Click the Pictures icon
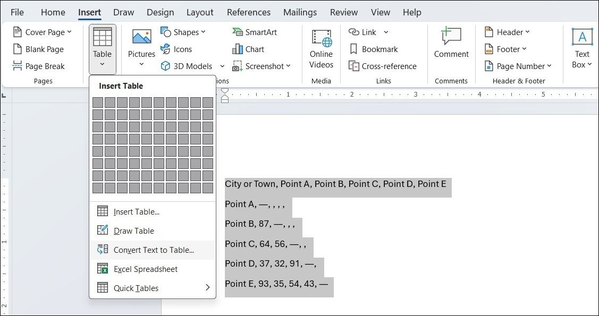The width and height of the screenshot is (599, 316). [x=142, y=37]
